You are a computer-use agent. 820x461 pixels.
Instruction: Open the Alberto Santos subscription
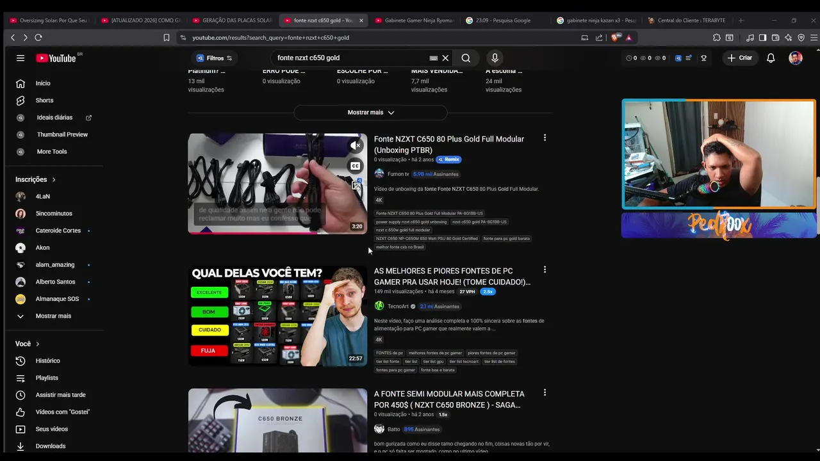54,282
